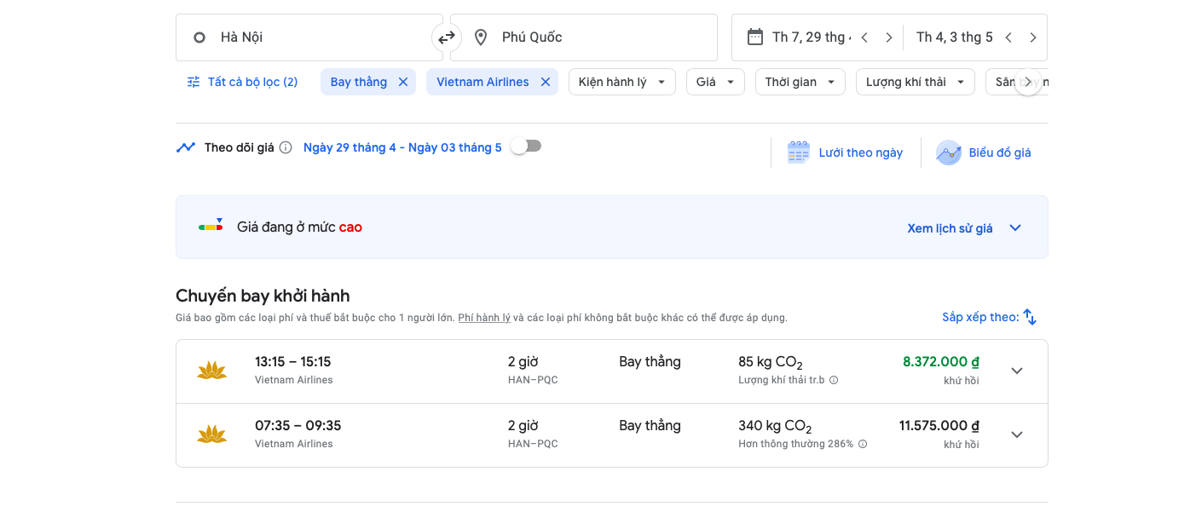
Task: Click the calendar icon beside the departure date
Action: coord(754,37)
